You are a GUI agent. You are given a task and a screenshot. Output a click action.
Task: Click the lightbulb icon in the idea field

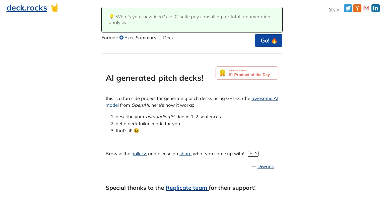[111, 16]
